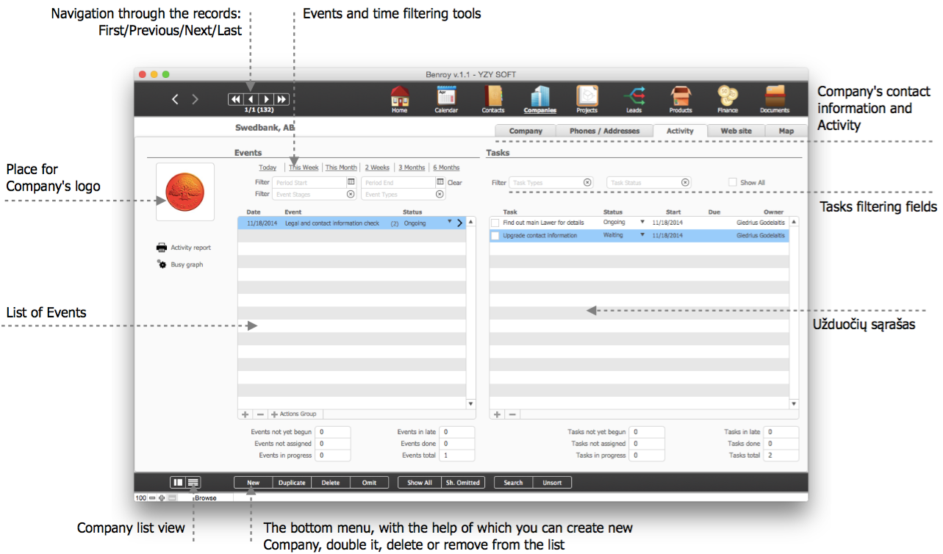Viewport: 943px width, 554px height.
Task: Open the Busy graph gear icon
Action: click(162, 264)
